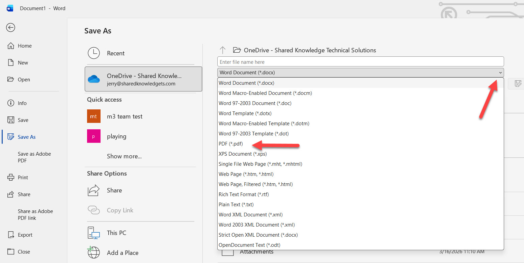This screenshot has height=263, width=524.
Task: Click the OneDrive folder path icon
Action: point(237,50)
